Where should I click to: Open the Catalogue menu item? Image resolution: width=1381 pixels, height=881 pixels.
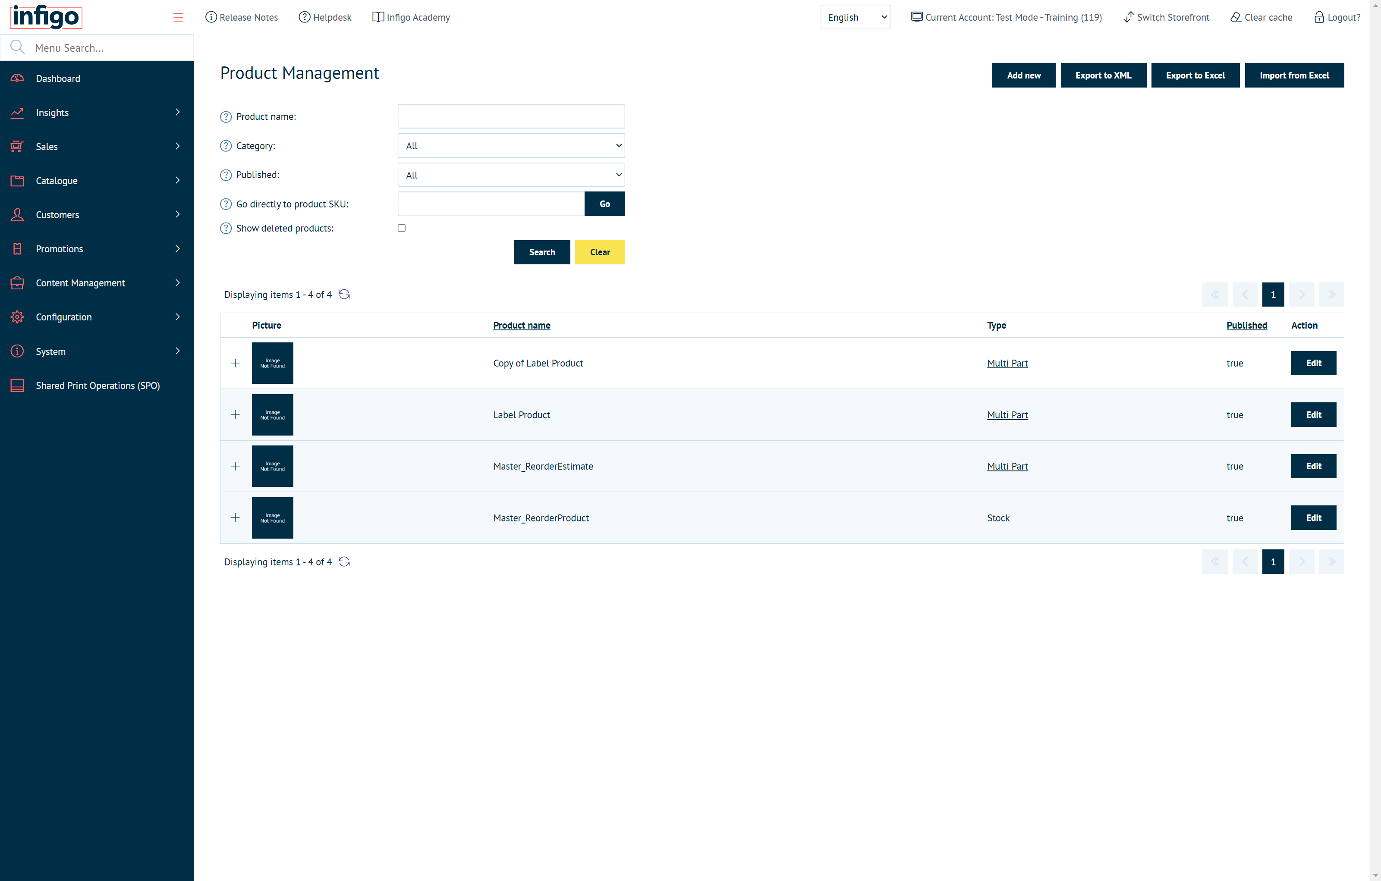click(96, 181)
